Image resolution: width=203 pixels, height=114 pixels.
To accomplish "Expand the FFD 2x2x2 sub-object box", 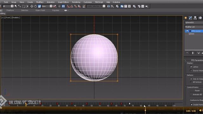I will (x=190, y=31).
